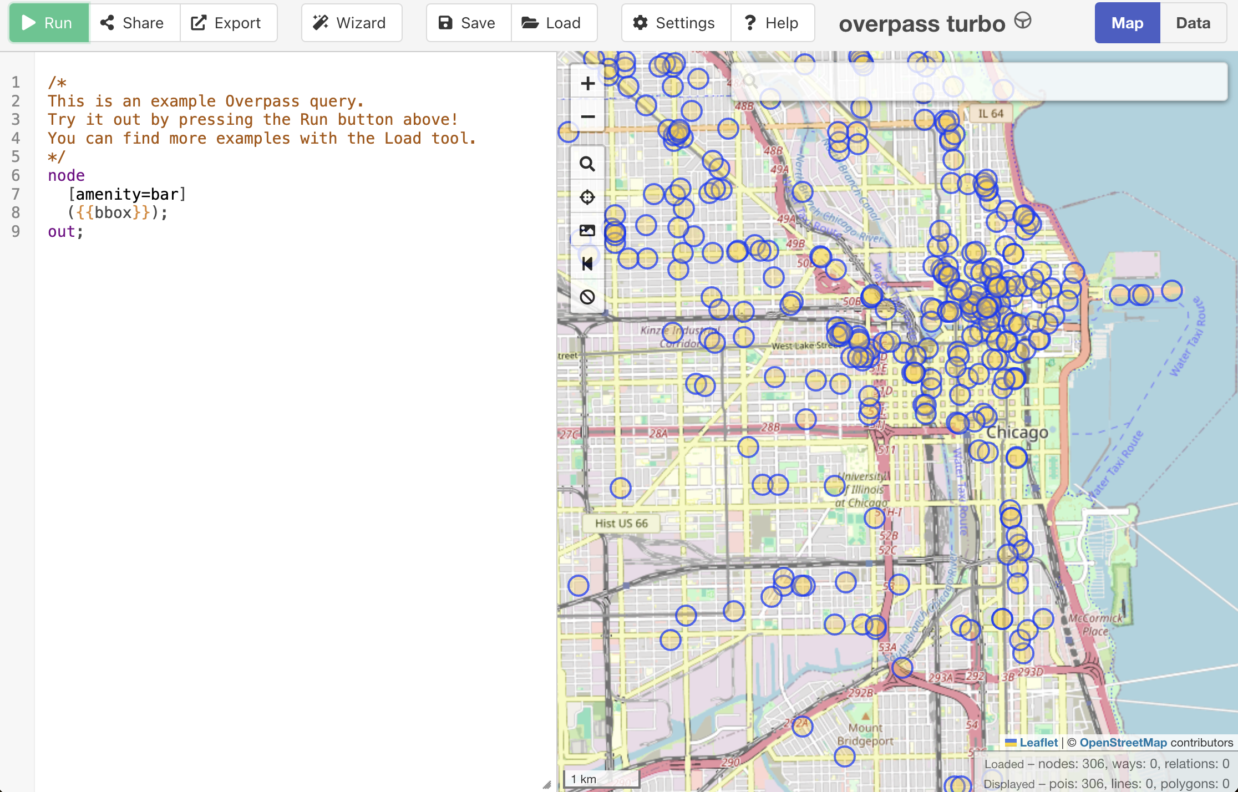Screen dimensions: 1238x792
Task: Click the '[amenity=bar]' line in editor
Action: click(126, 194)
